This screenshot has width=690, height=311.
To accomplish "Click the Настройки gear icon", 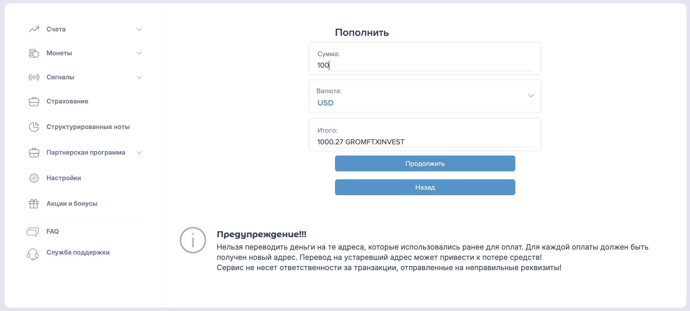I will pyautogui.click(x=34, y=178).
